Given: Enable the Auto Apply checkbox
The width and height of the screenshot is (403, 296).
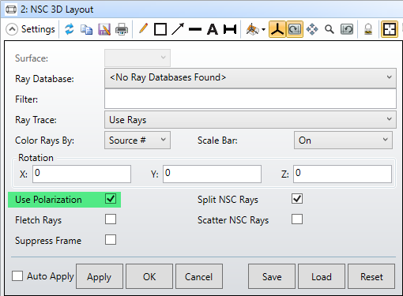Looking at the screenshot, I should pyautogui.click(x=17, y=276).
